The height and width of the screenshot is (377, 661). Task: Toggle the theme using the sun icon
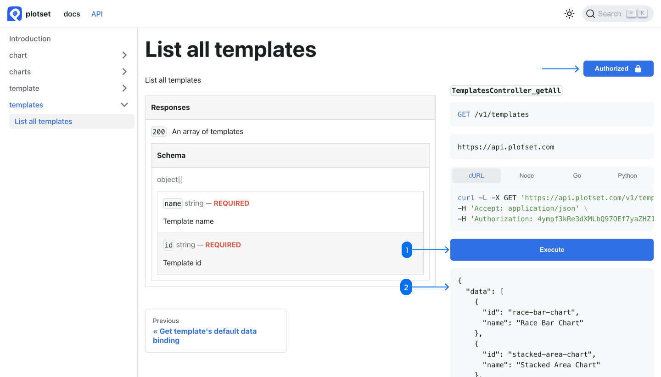point(569,14)
